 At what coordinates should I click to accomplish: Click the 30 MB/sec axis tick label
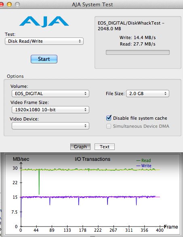(x=15, y=168)
